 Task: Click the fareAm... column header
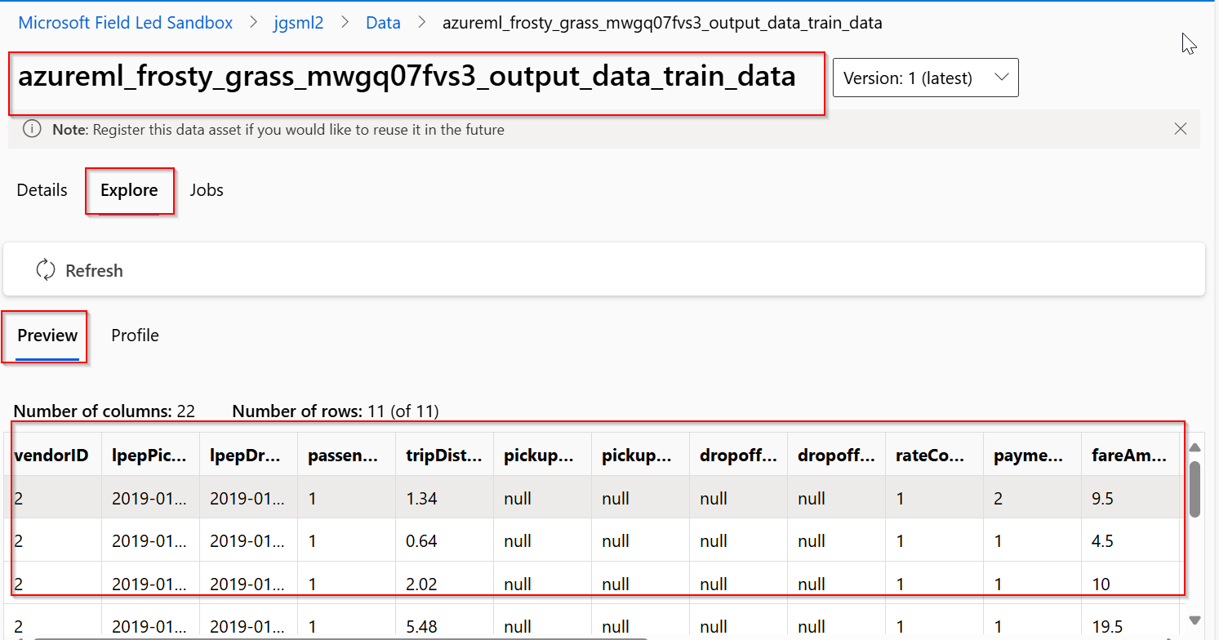1130,455
